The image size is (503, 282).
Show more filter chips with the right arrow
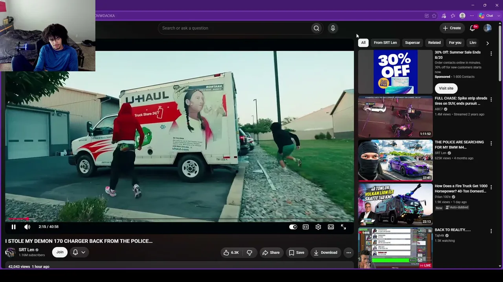pyautogui.click(x=488, y=43)
